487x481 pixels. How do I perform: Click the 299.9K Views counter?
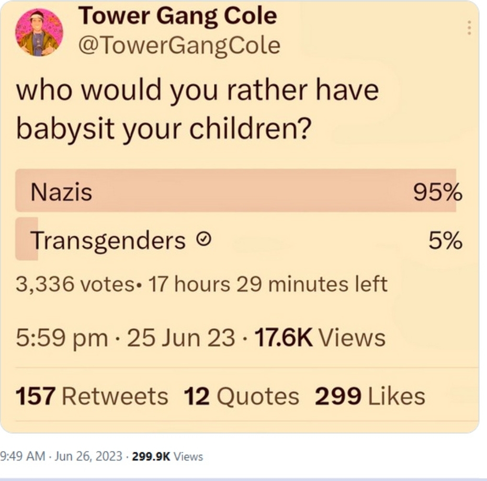[x=167, y=456]
